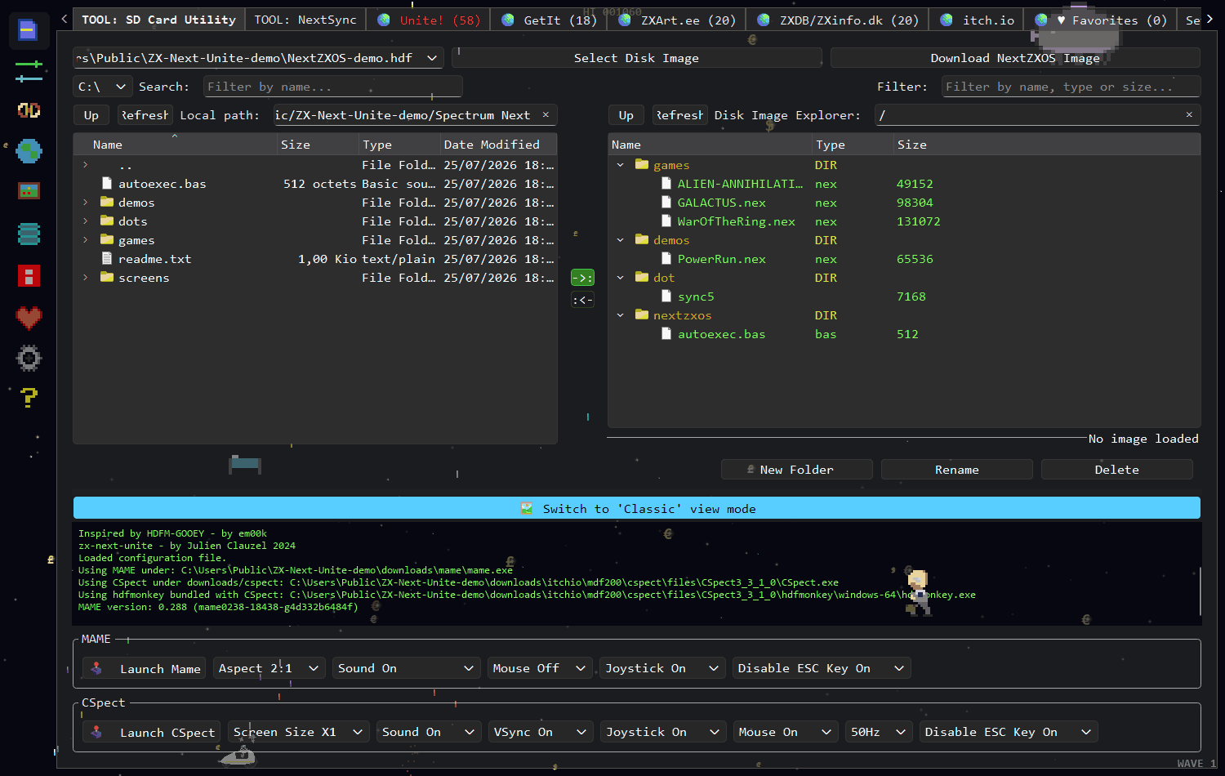Screen dimensions: 1225x776
Task: Click the yellow question mark help icon
Action: tap(29, 398)
